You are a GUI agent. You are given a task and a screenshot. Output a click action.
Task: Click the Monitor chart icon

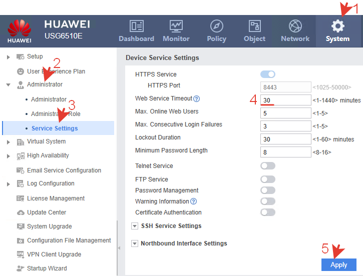pos(176,26)
